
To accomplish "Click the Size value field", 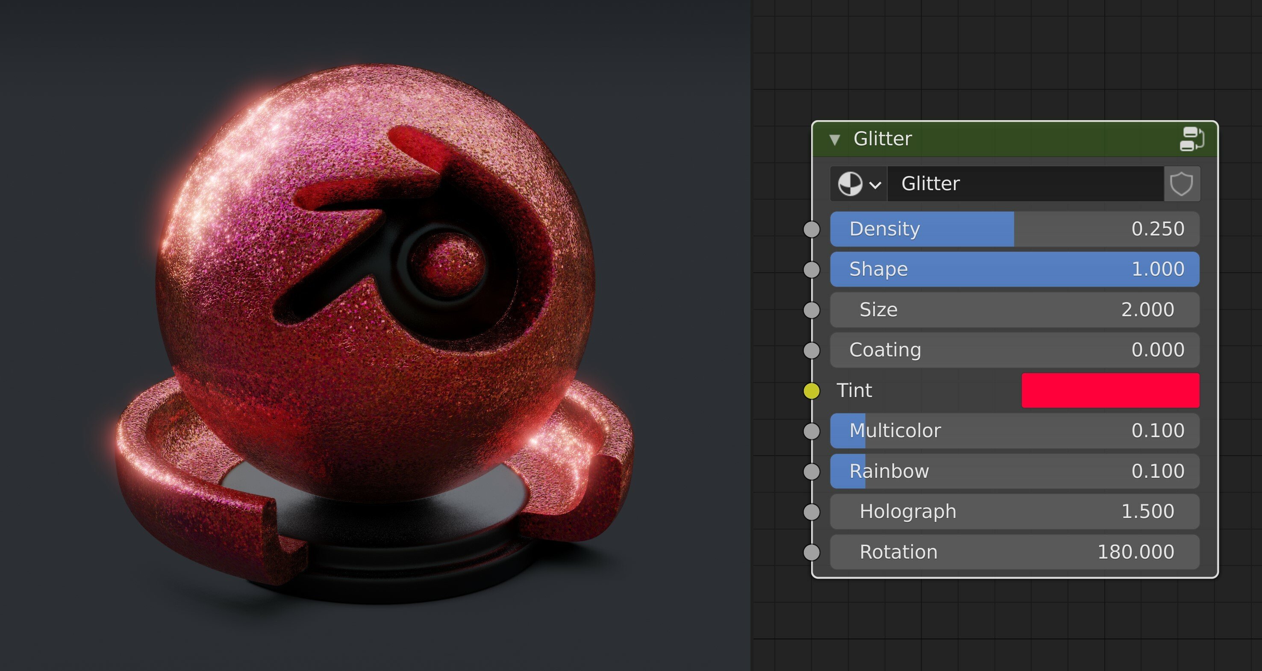I will [x=1014, y=309].
